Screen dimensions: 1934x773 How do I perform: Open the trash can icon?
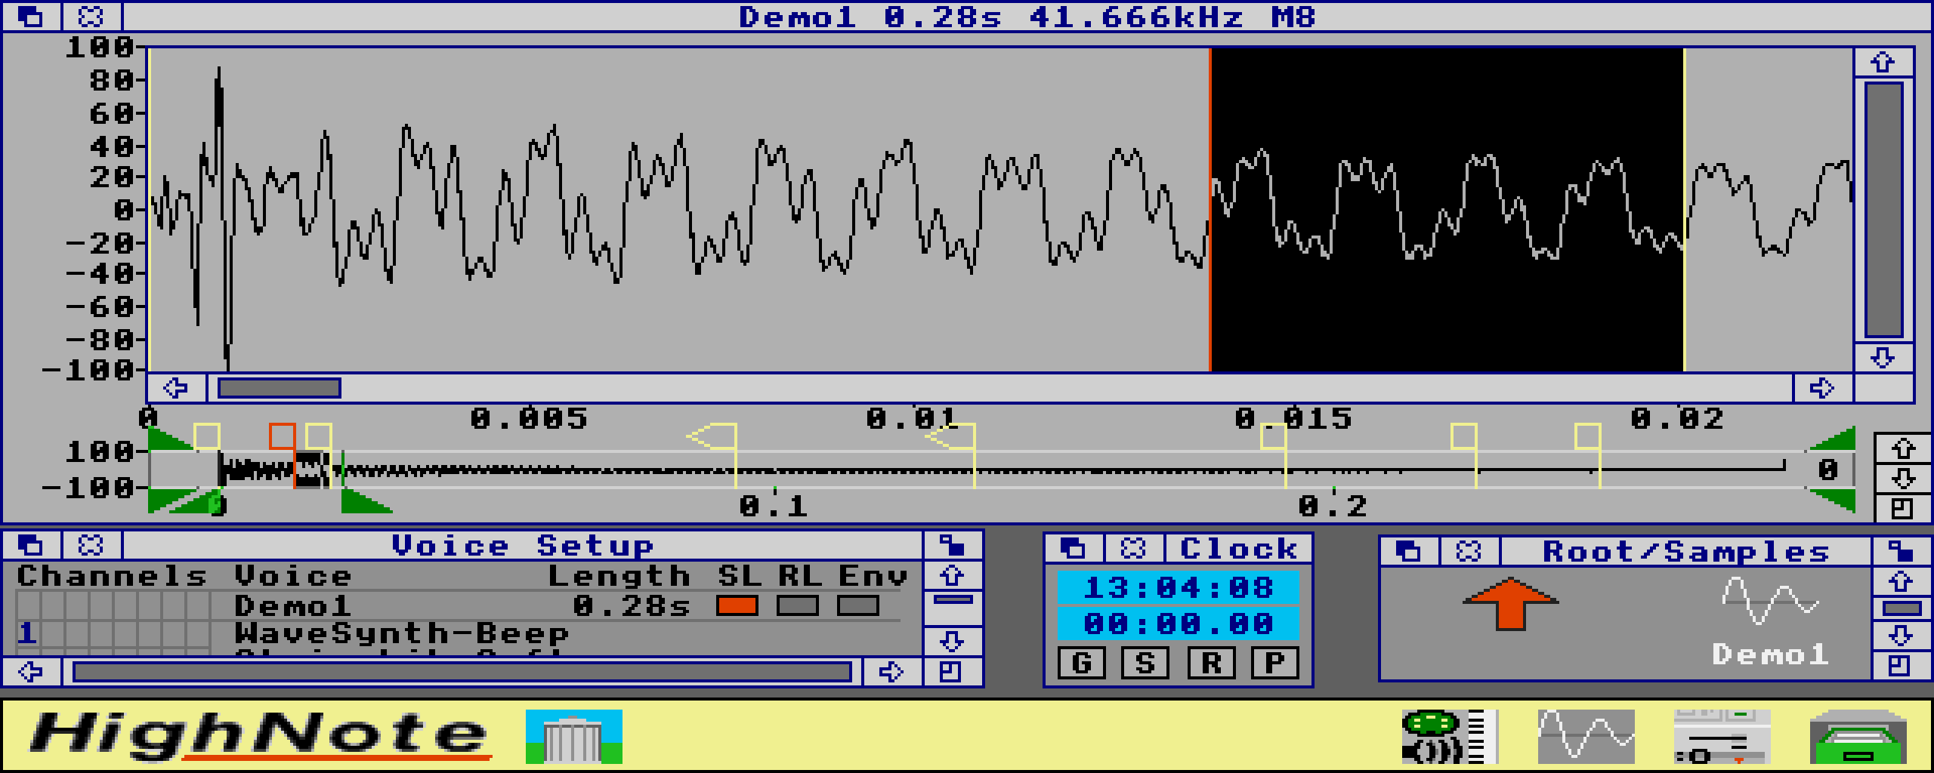point(574,736)
